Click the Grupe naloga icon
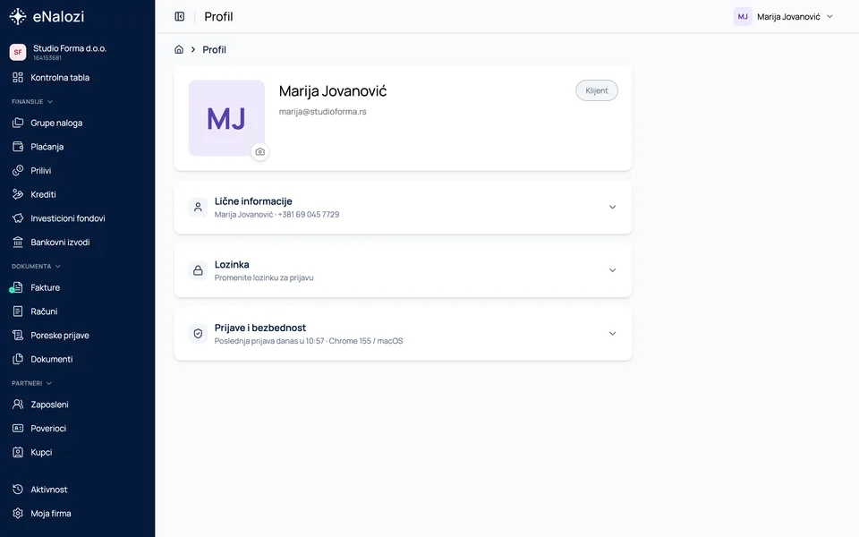This screenshot has width=859, height=537. pos(18,123)
